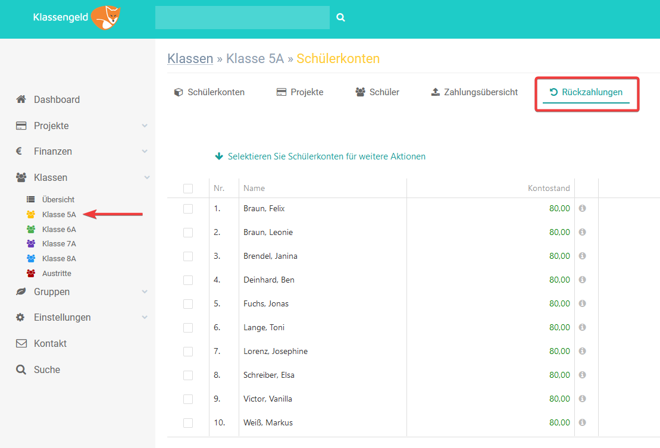Viewport: 660px width, 448px height.
Task: Select all accounts via header checkbox
Action: [x=188, y=189]
